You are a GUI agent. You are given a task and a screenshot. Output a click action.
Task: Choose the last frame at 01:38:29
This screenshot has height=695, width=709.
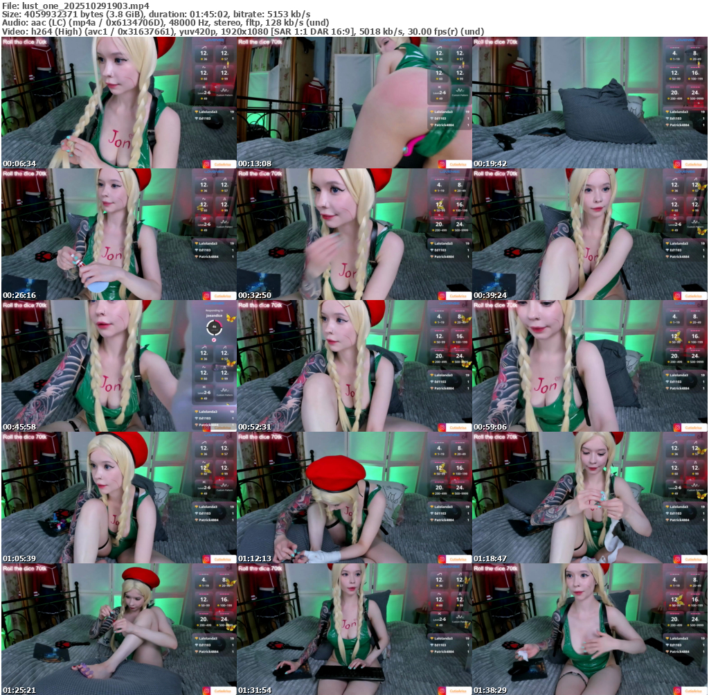pyautogui.click(x=590, y=629)
